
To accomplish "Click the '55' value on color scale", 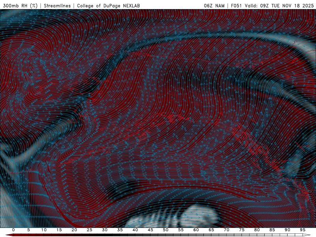I will (181, 230).
